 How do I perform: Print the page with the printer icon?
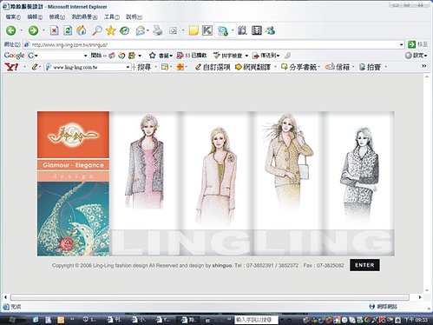pos(158,30)
